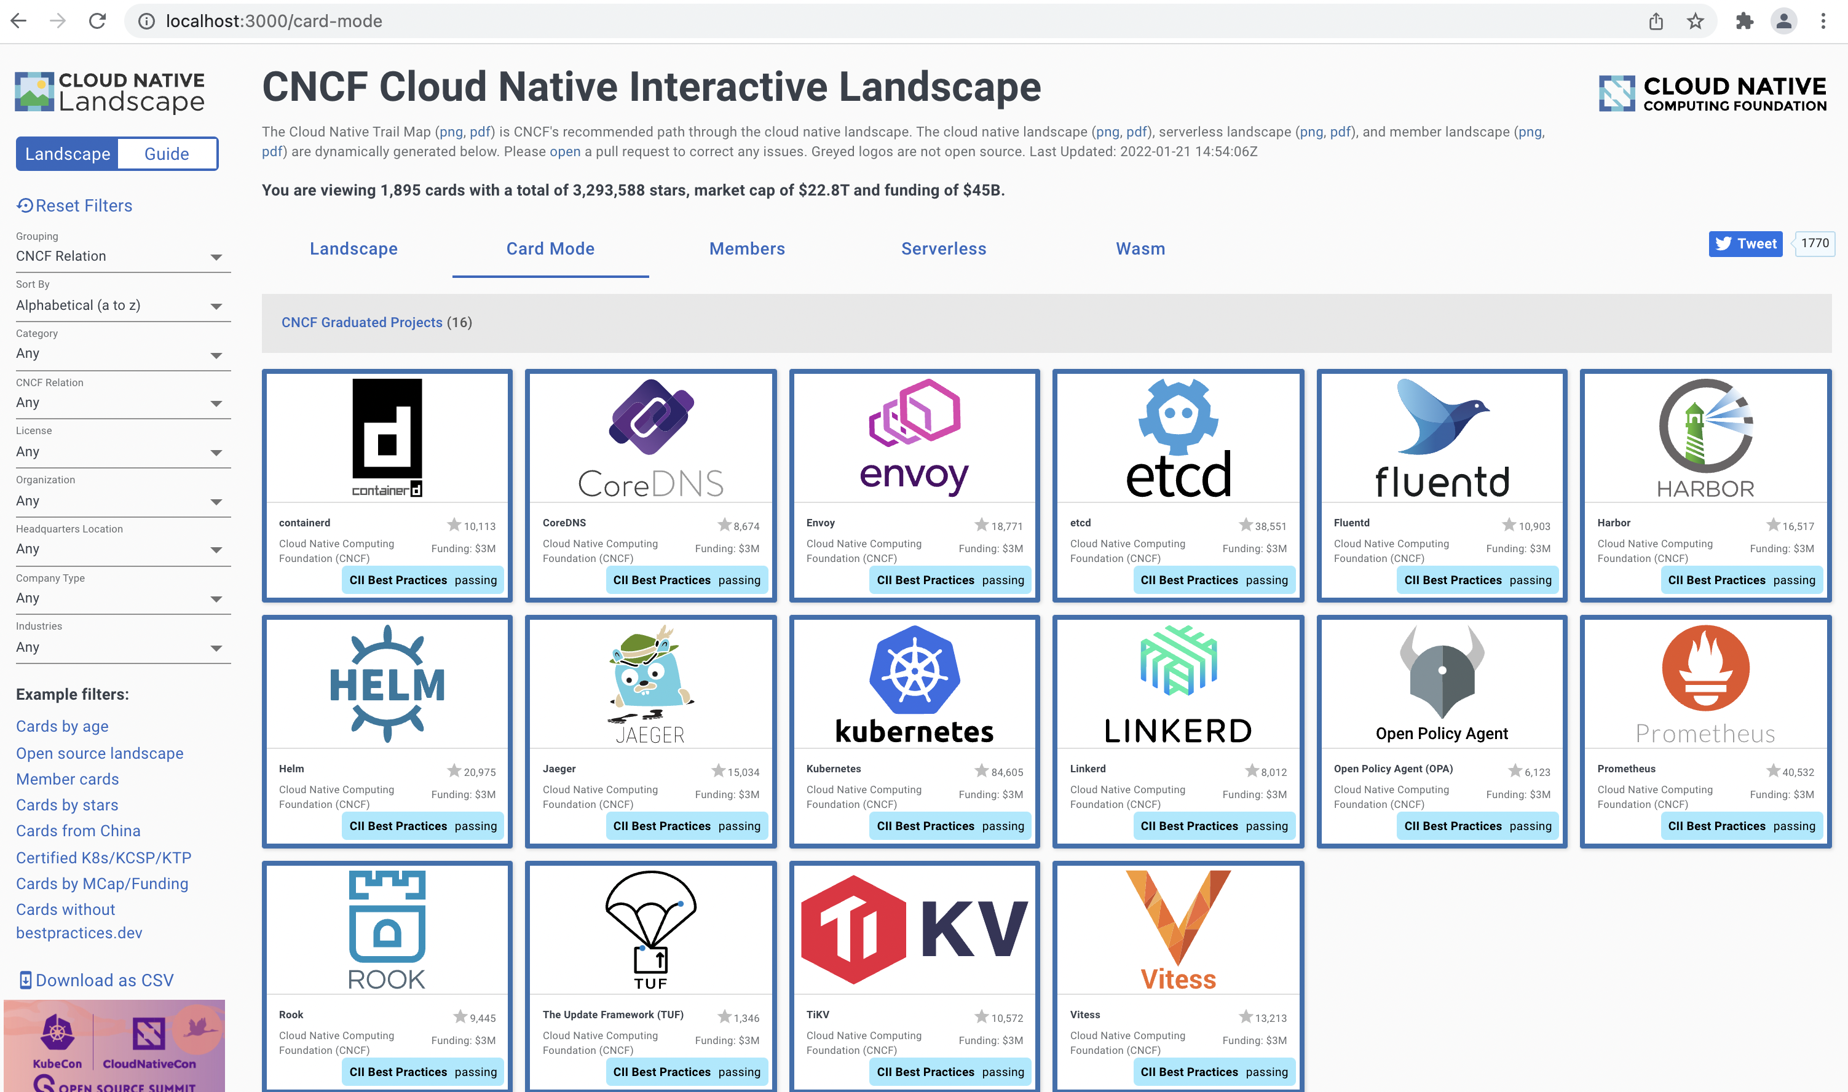Click the Download as CSV icon
Viewport: 1848px width, 1092px height.
click(x=25, y=979)
